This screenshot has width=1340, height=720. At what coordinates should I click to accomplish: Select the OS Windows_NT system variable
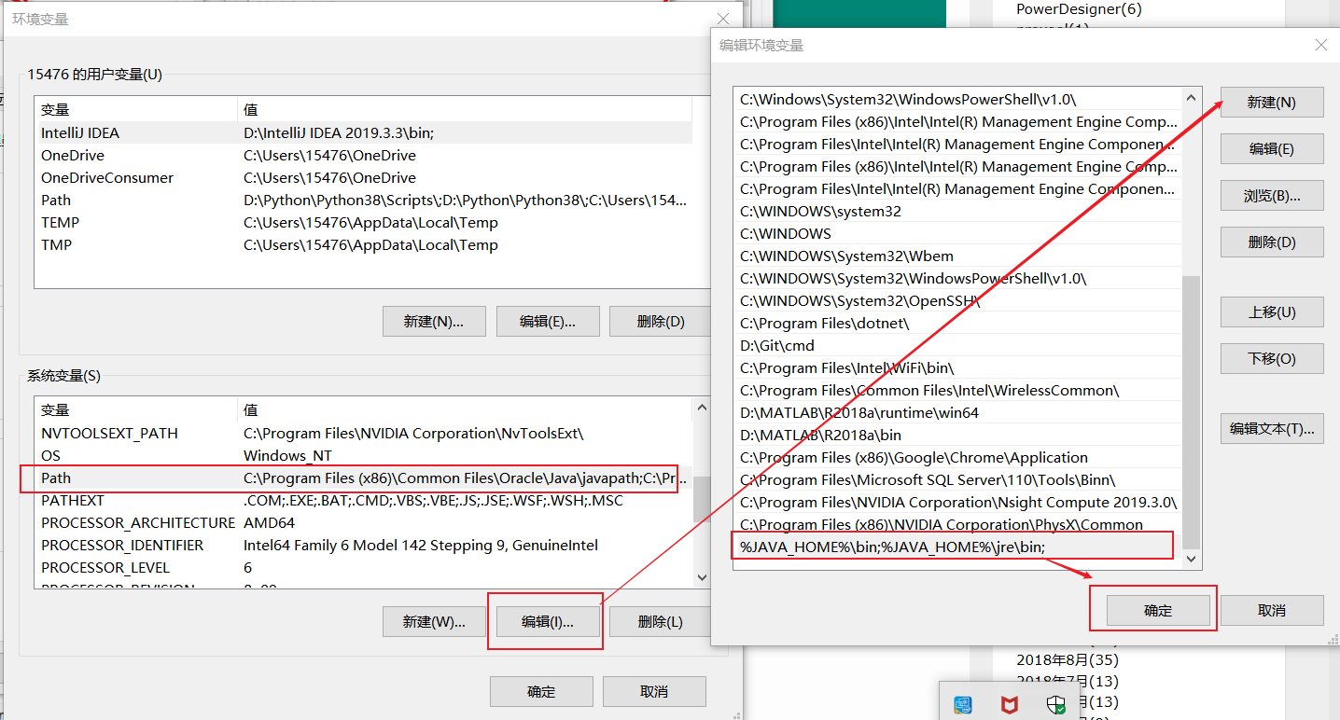click(364, 456)
